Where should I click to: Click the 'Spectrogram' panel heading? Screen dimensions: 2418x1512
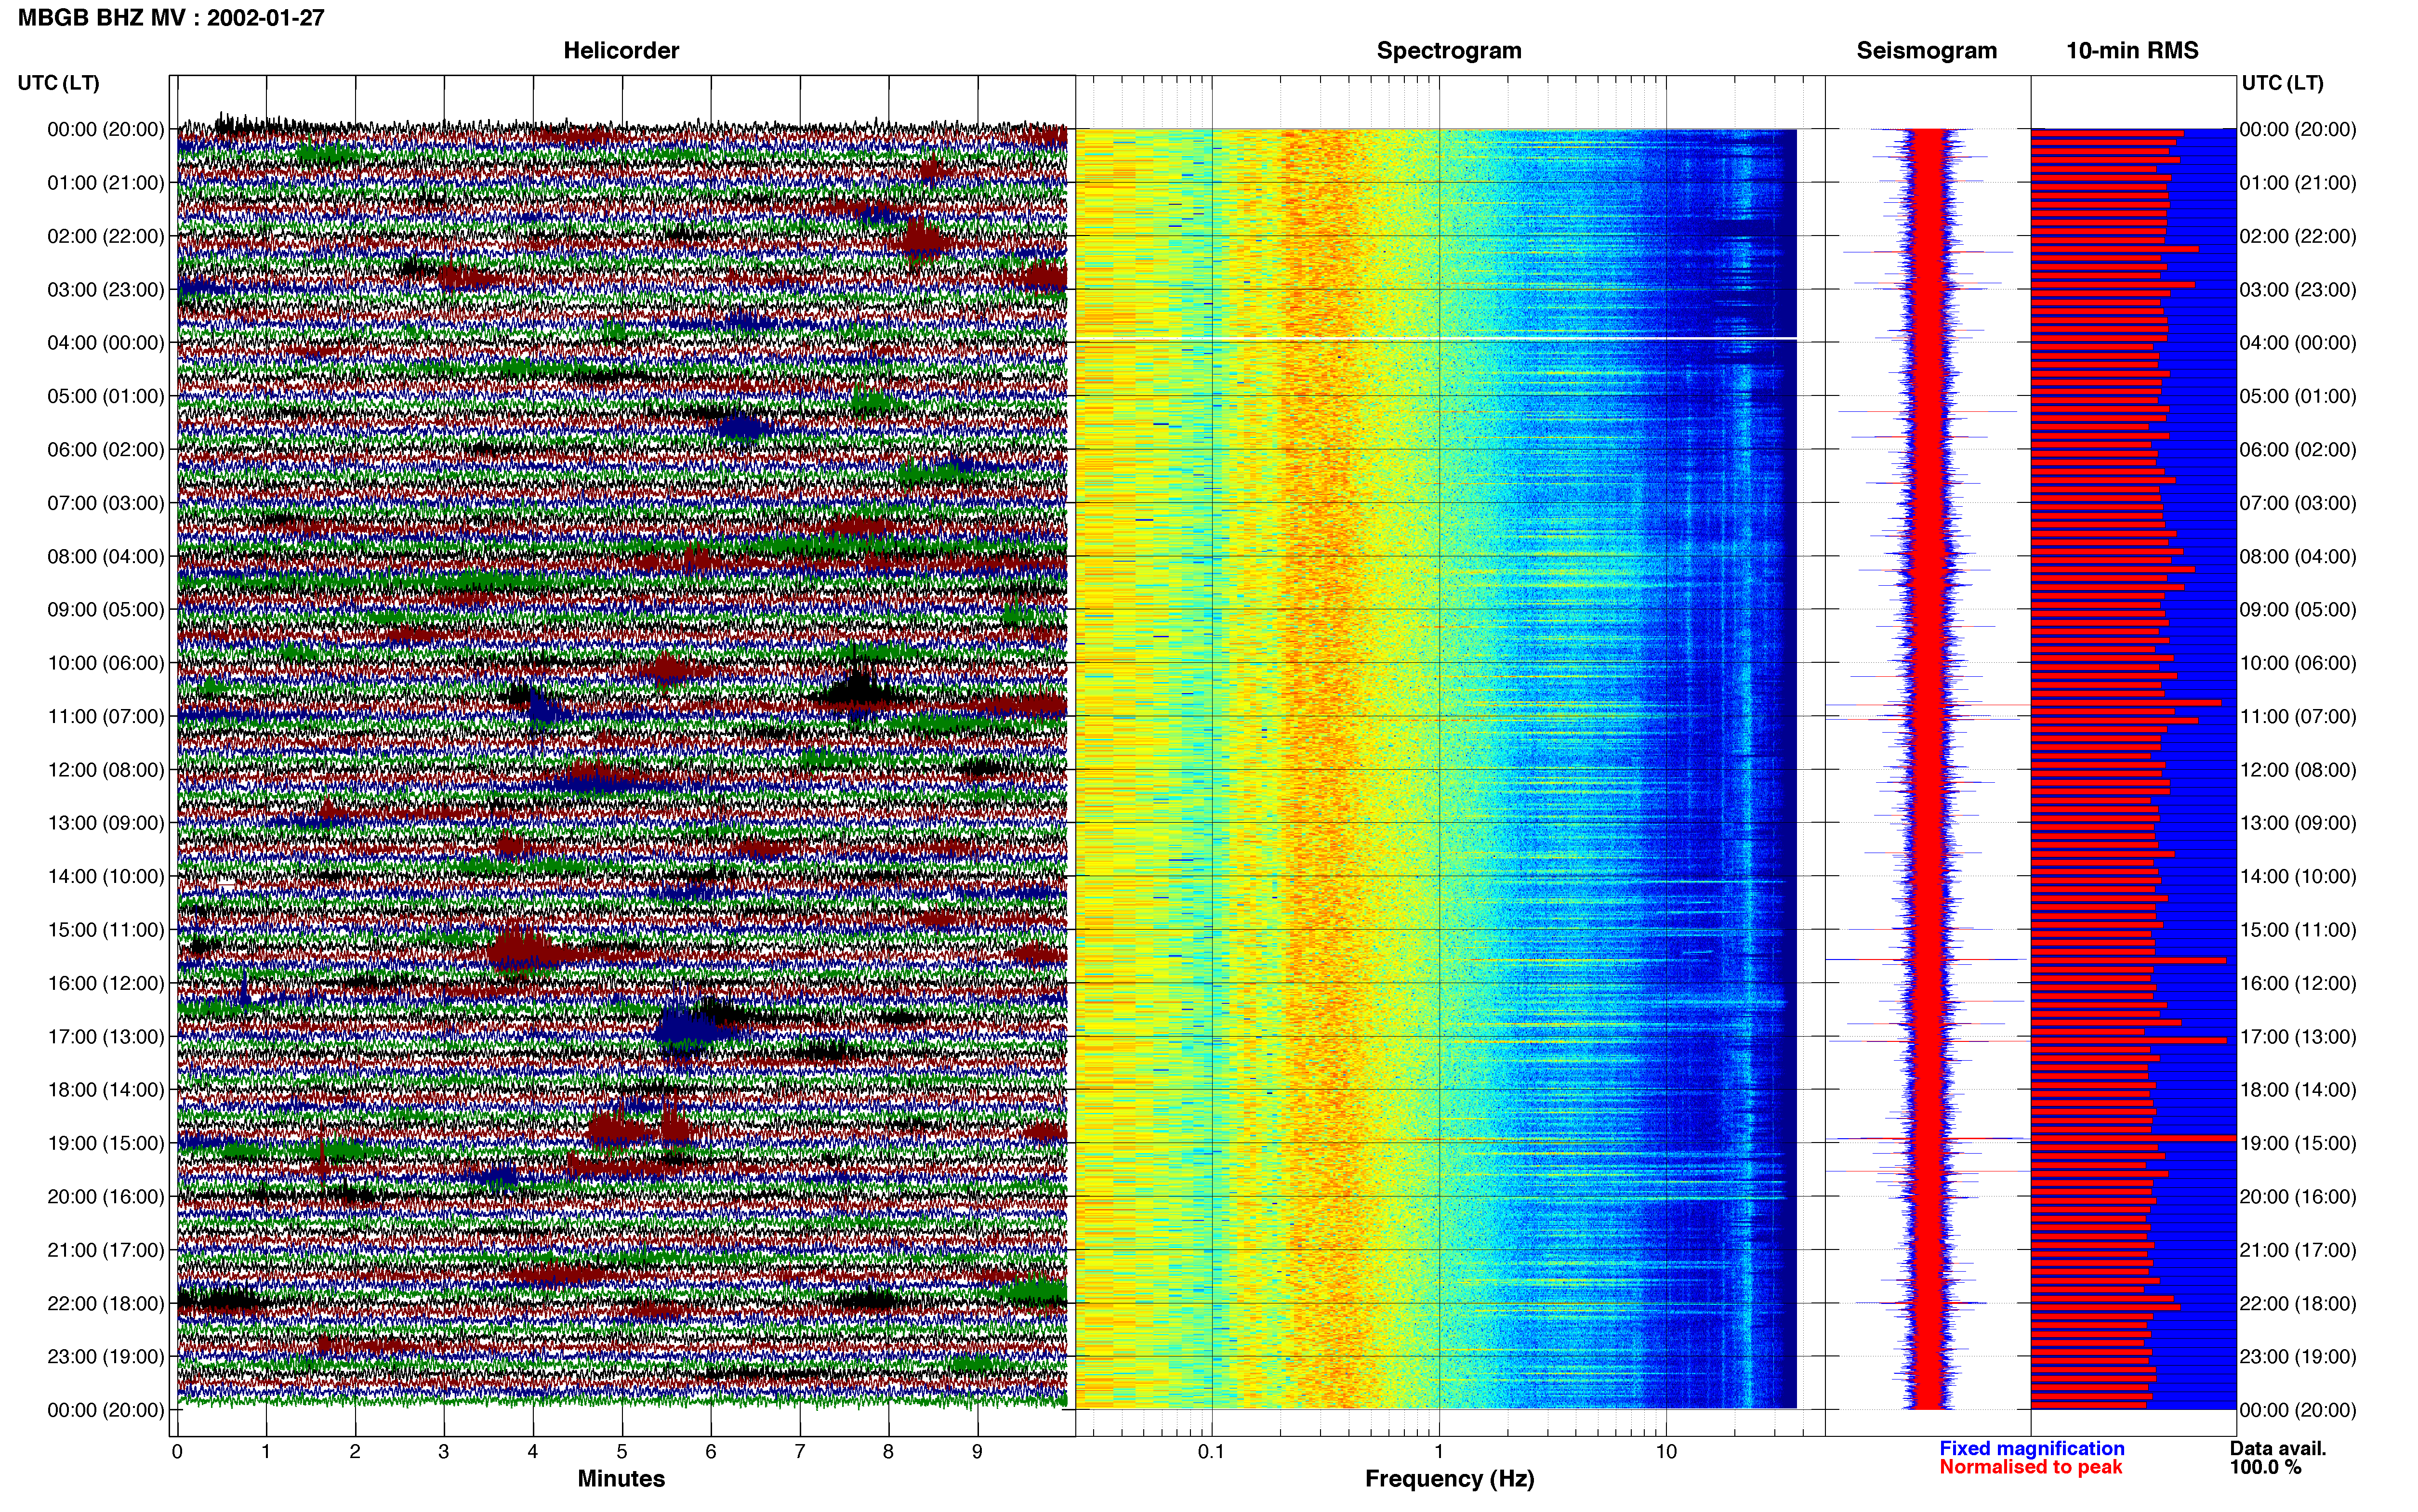click(x=1449, y=50)
